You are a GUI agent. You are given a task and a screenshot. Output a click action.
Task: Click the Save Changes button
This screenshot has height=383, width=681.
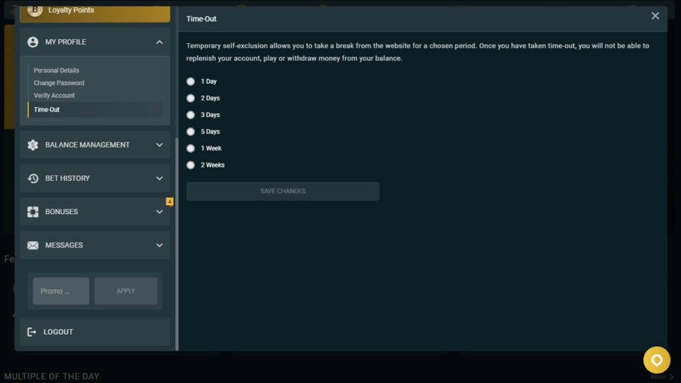point(283,191)
